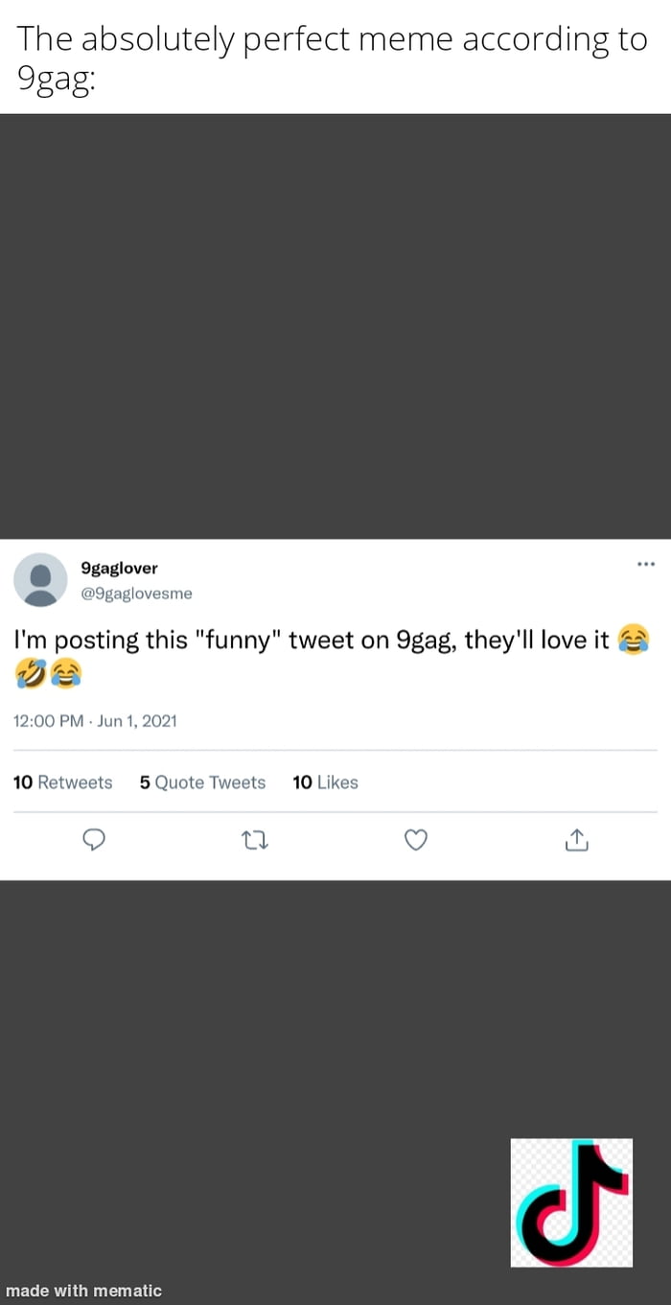Viewport: 671px width, 1305px height.
Task: View the 5 Quote Tweets
Action: tap(202, 782)
